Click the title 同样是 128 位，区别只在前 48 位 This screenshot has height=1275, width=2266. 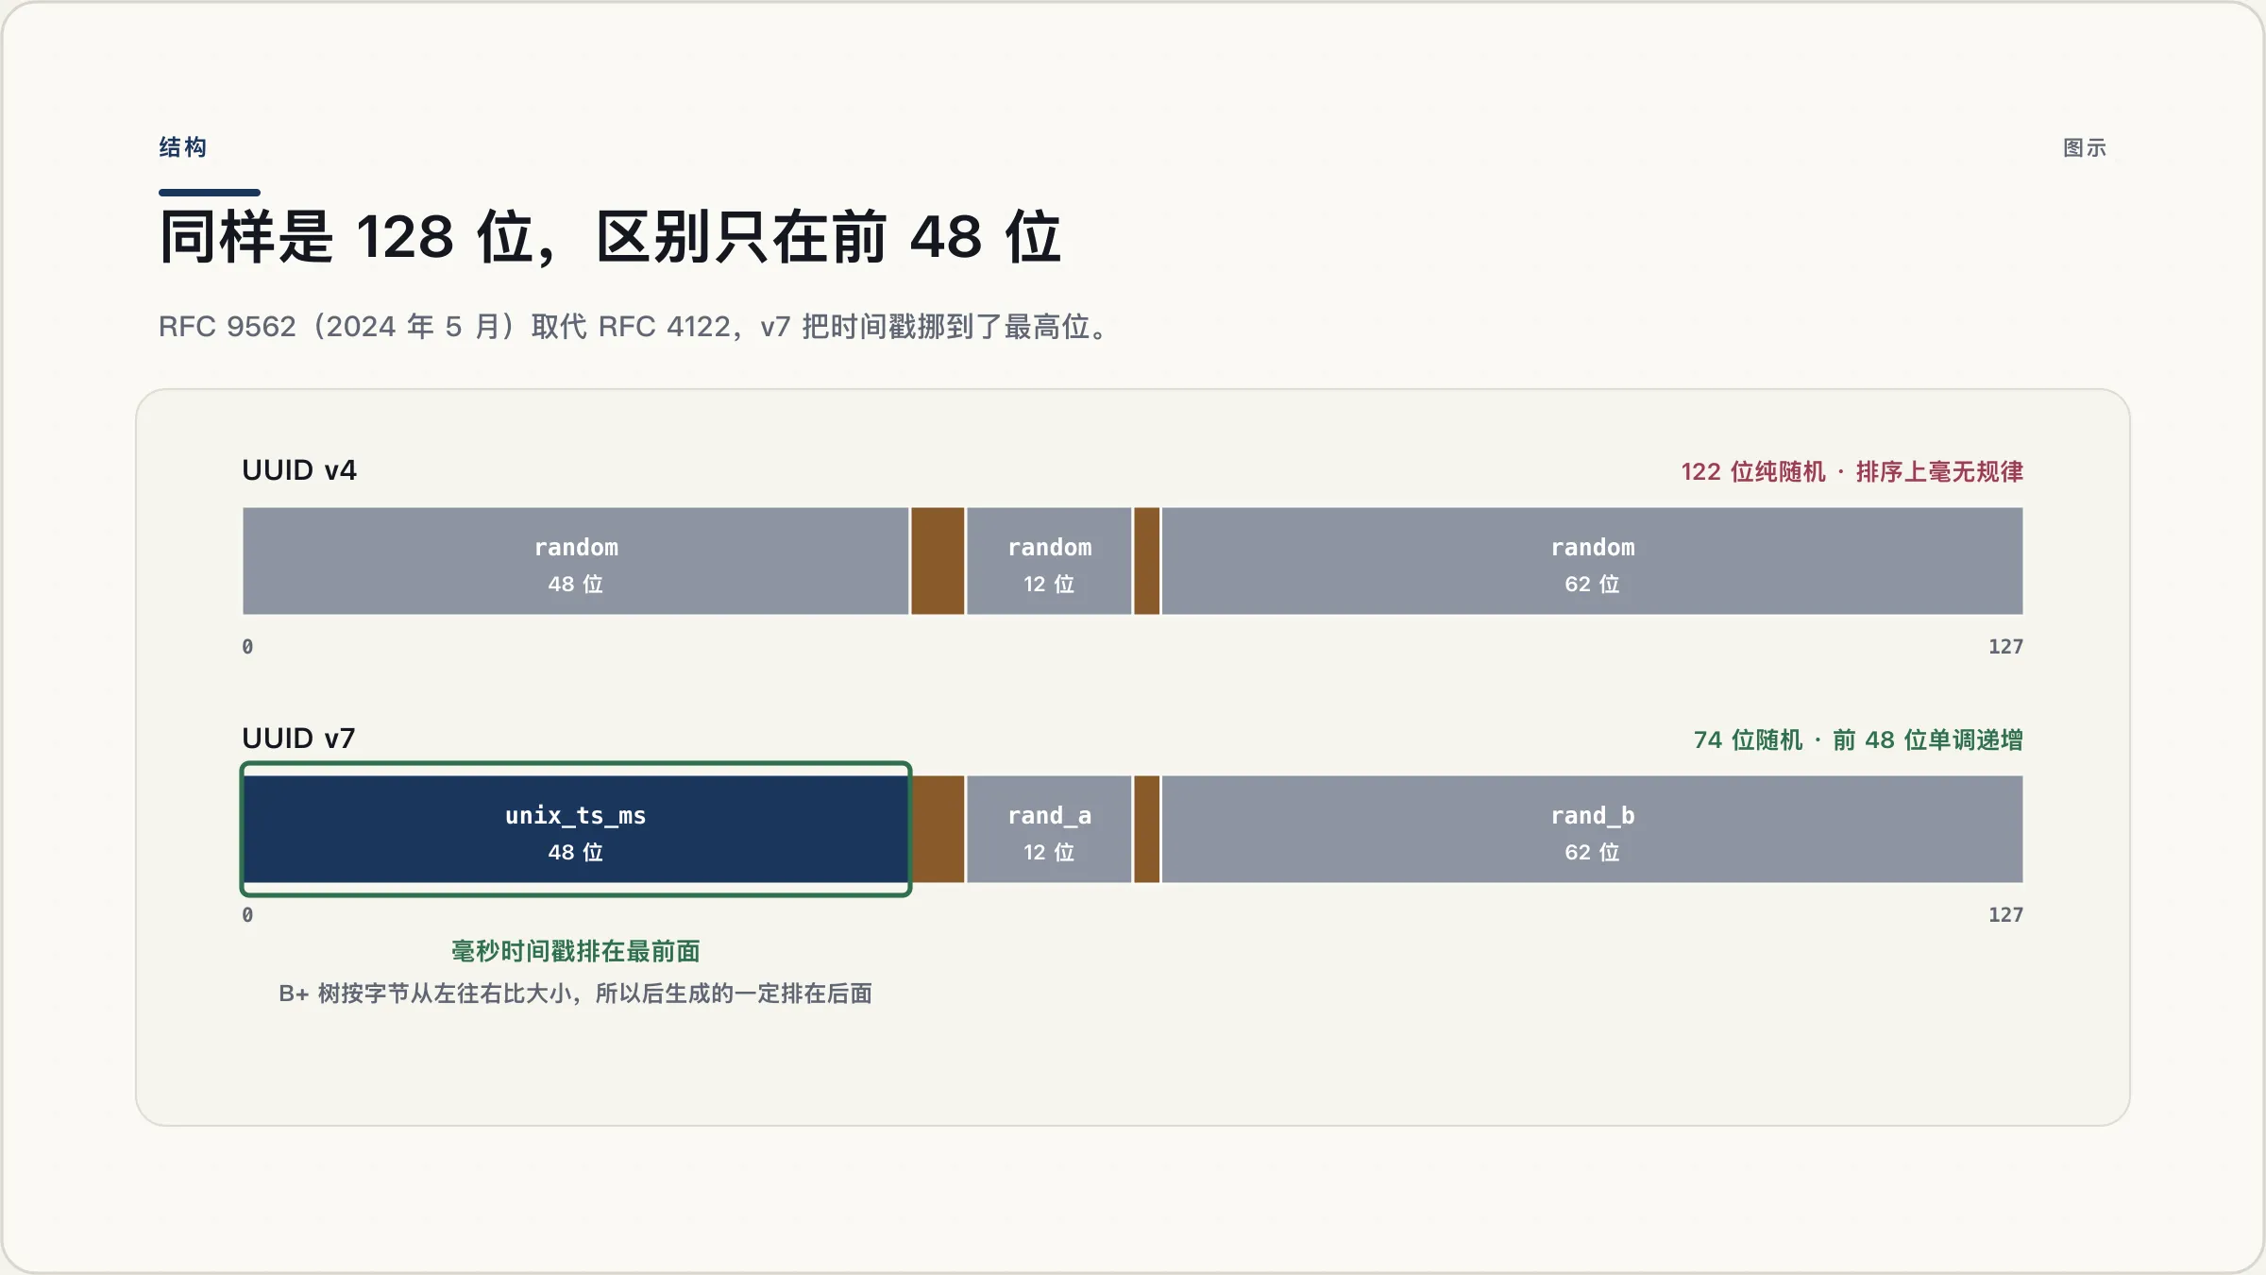point(610,237)
